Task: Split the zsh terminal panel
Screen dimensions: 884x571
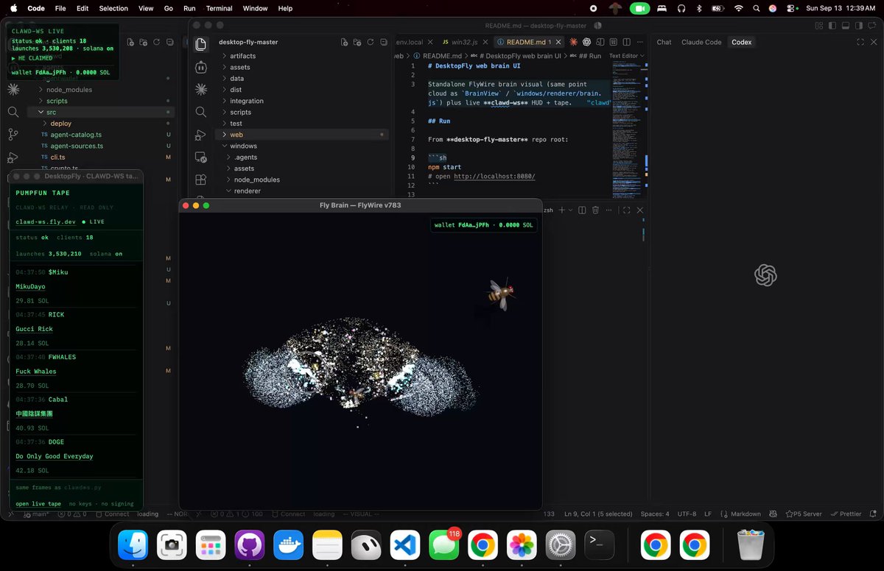Action: point(582,210)
